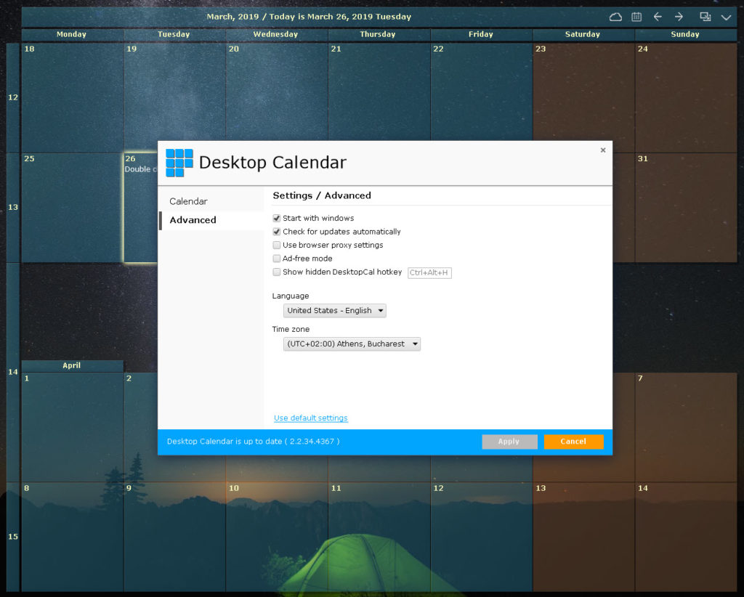The width and height of the screenshot is (744, 597).
Task: Click week number 15 label
Action: 13,537
